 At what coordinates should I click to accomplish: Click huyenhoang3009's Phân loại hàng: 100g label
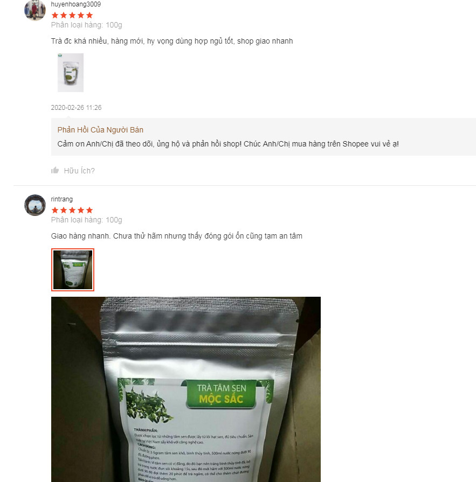click(x=86, y=25)
